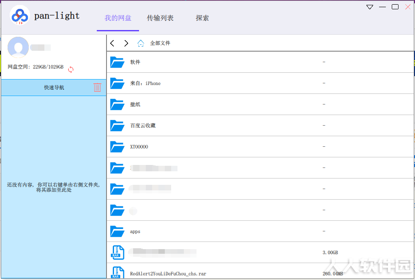This screenshot has width=415, height=280.
Task: Go to the home folder icon
Action: 141,43
